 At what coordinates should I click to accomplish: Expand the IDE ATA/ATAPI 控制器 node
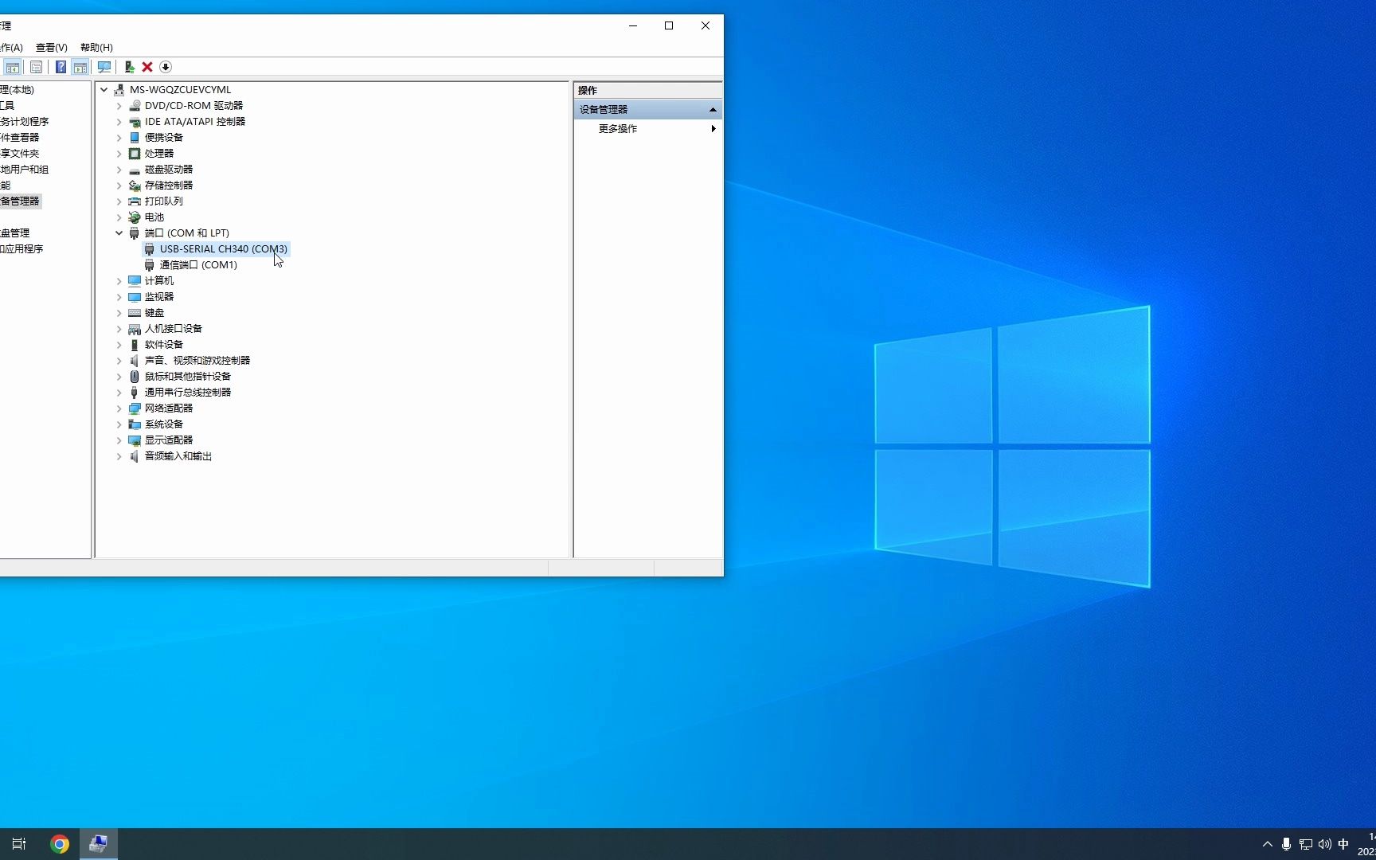119,121
